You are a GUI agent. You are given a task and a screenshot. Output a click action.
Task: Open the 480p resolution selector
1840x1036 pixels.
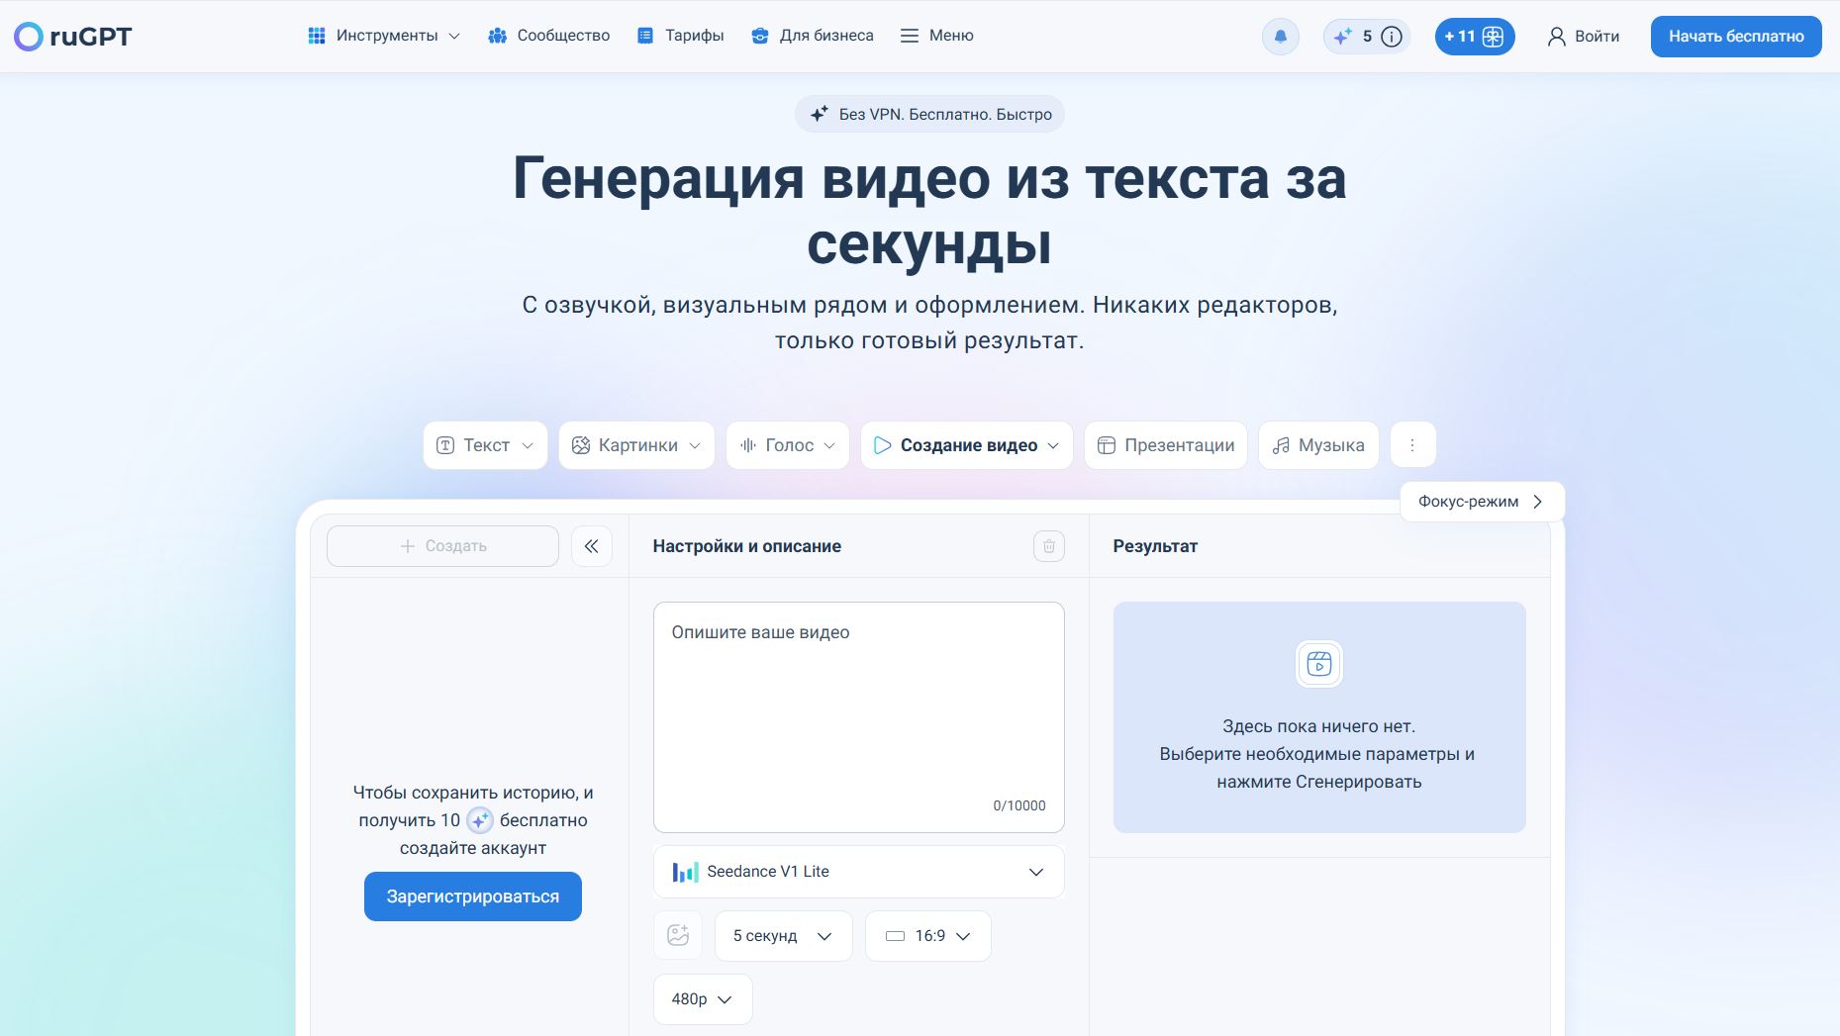[702, 998]
